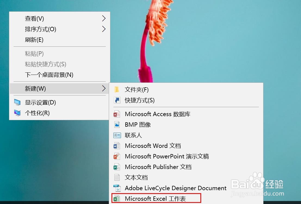Image resolution: width=301 pixels, height=204 pixels.
Task: Expand the 排序方式(O) submenu arrow
Action: point(104,29)
